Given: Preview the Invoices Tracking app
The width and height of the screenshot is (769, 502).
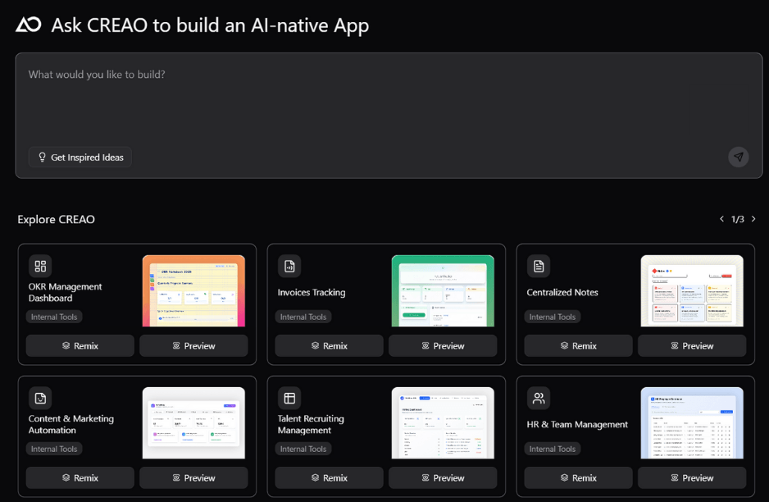Looking at the screenshot, I should pyautogui.click(x=443, y=345).
